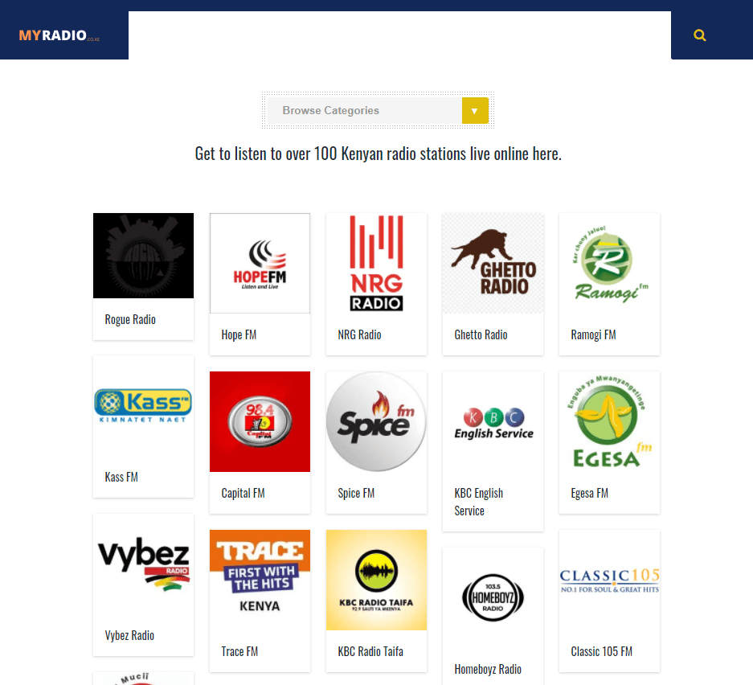Image resolution: width=753 pixels, height=685 pixels.
Task: Click the Capital FM red logo
Action: [x=260, y=421]
